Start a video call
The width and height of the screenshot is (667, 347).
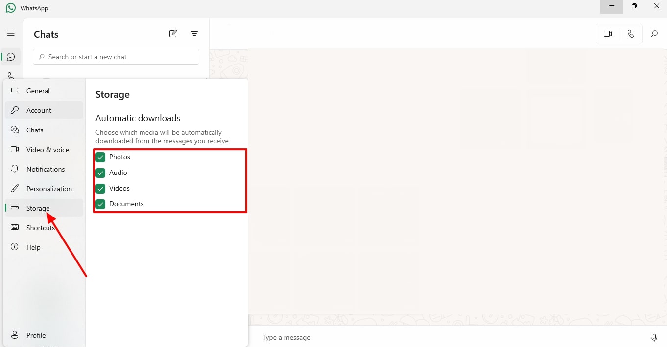608,34
